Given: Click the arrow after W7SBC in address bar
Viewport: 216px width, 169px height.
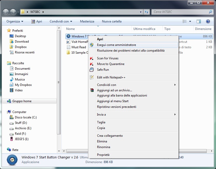Looking at the screenshot, I should [43, 12].
